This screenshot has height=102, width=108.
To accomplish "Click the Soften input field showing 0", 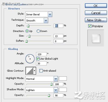I will [58, 41].
